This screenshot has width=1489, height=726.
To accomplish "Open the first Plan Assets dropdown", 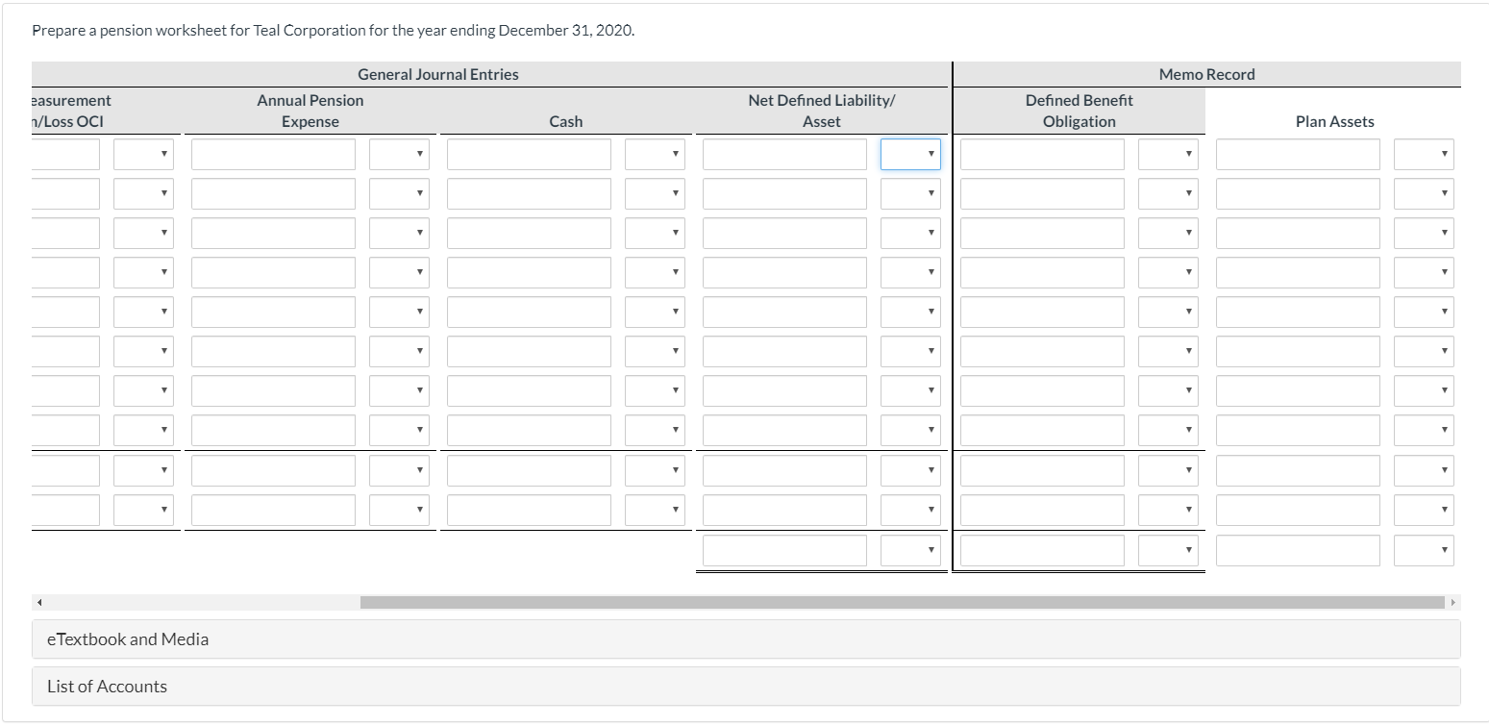I will point(1423,154).
